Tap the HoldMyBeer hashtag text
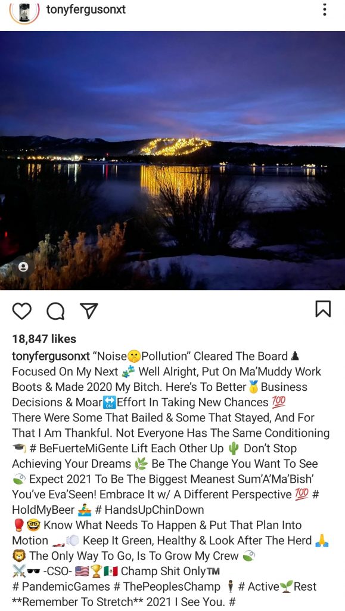The height and width of the screenshot is (611, 345). pos(43,510)
